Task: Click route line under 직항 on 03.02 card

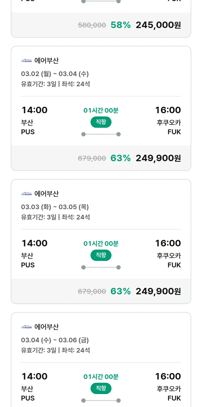Action: coord(101,134)
